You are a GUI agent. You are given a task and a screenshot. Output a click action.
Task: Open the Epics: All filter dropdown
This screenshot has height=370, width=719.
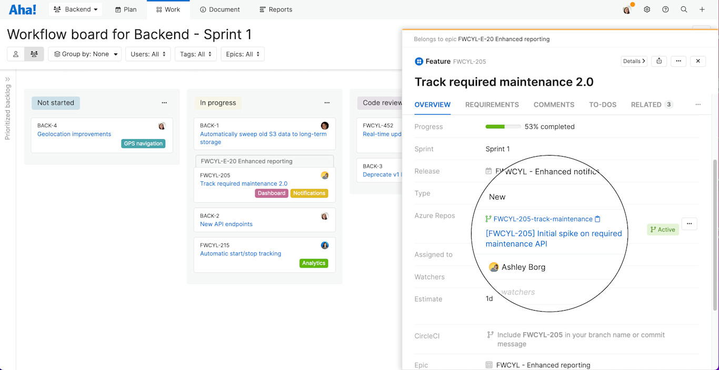click(x=242, y=54)
